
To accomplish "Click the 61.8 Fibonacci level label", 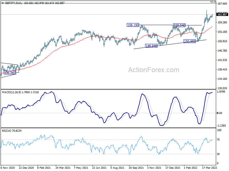I will pyautogui.click(x=213, y=2).
